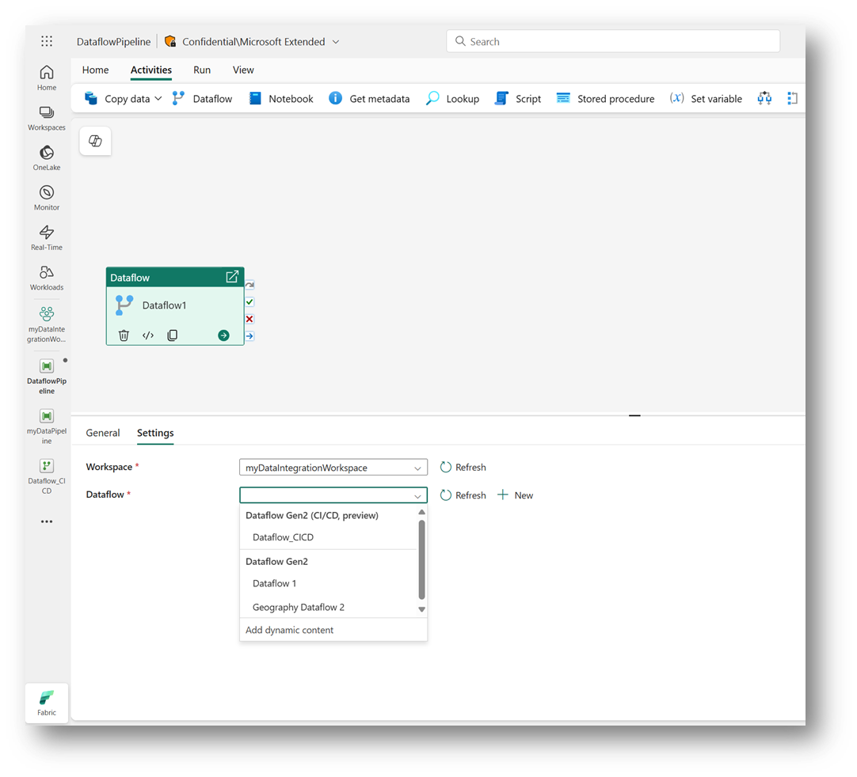Image resolution: width=857 pixels, height=777 pixels.
Task: Open myDataIntegrationWorkspace from the sidebar
Action: coord(47,324)
